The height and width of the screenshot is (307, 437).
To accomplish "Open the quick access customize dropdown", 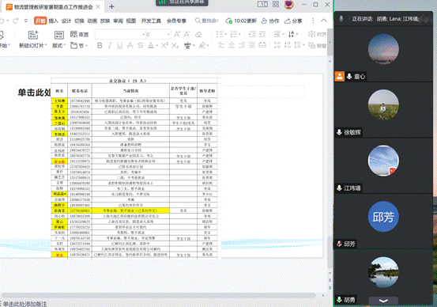I will 26,21.
